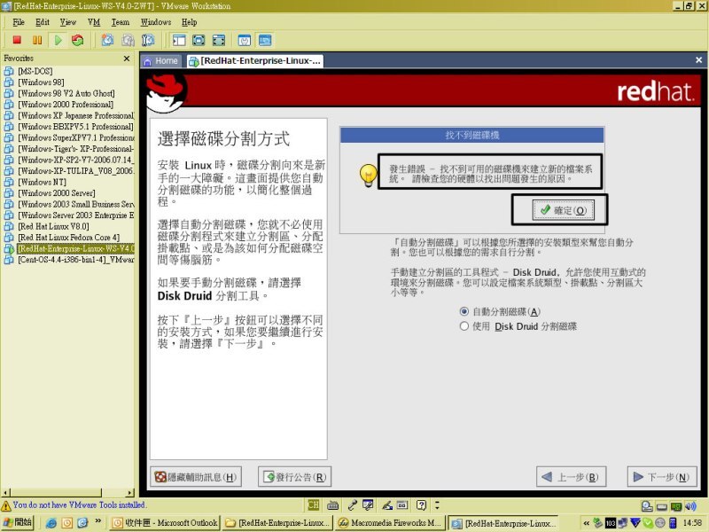
Task: Click the Suspend (pause) toolbar icon
Action: [x=37, y=40]
